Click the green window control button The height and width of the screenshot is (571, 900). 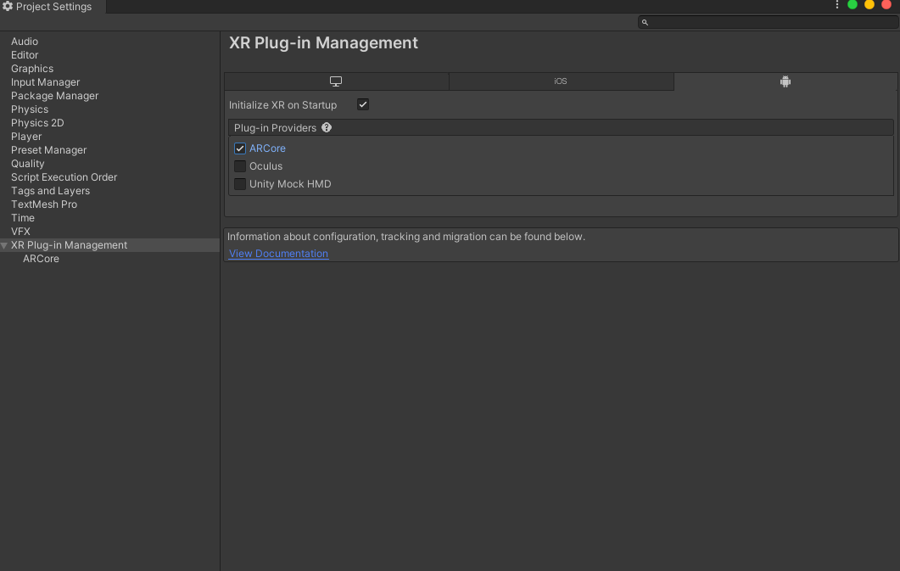pos(852,5)
